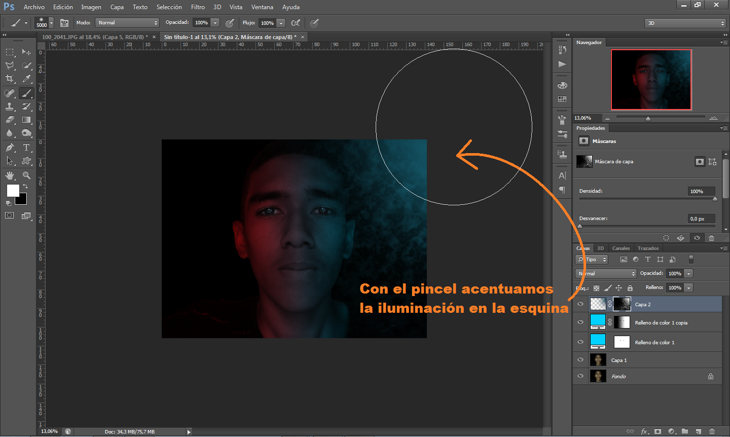The image size is (730, 437).
Task: Open the brush Modo dropdown
Action: [x=127, y=23]
